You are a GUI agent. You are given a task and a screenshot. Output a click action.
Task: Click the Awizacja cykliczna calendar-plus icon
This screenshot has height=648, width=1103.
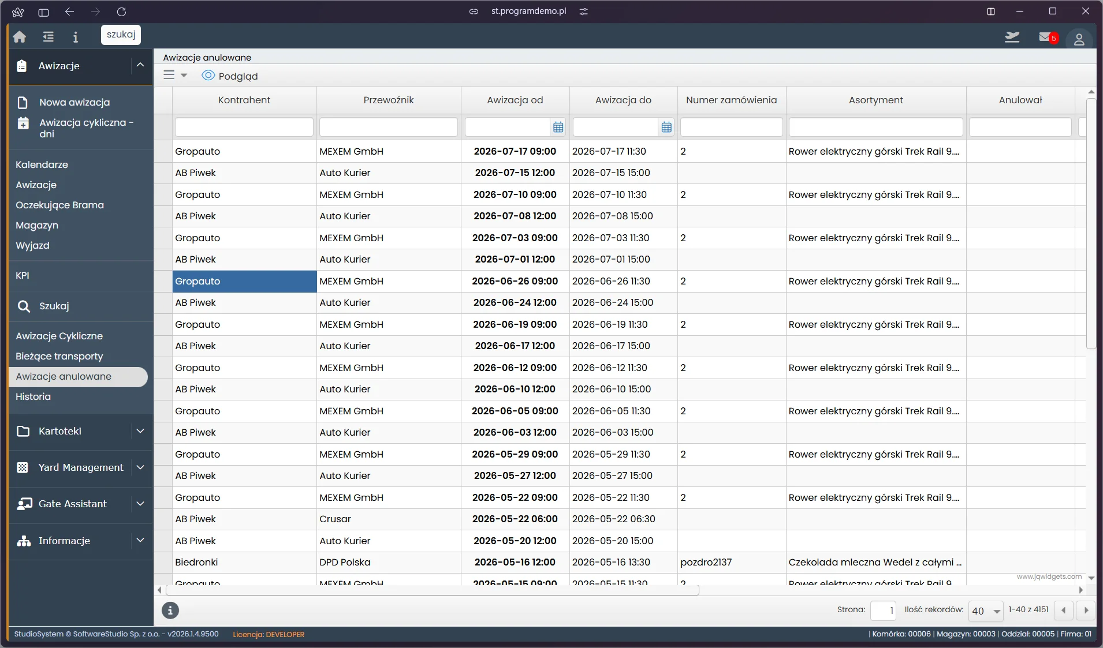tap(23, 123)
